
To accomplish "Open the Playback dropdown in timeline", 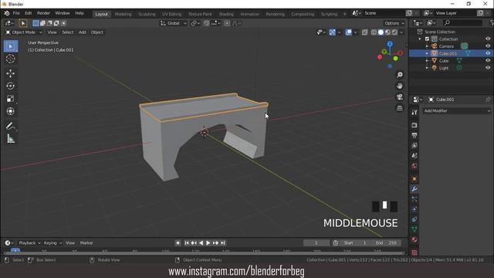I will 29,243.
